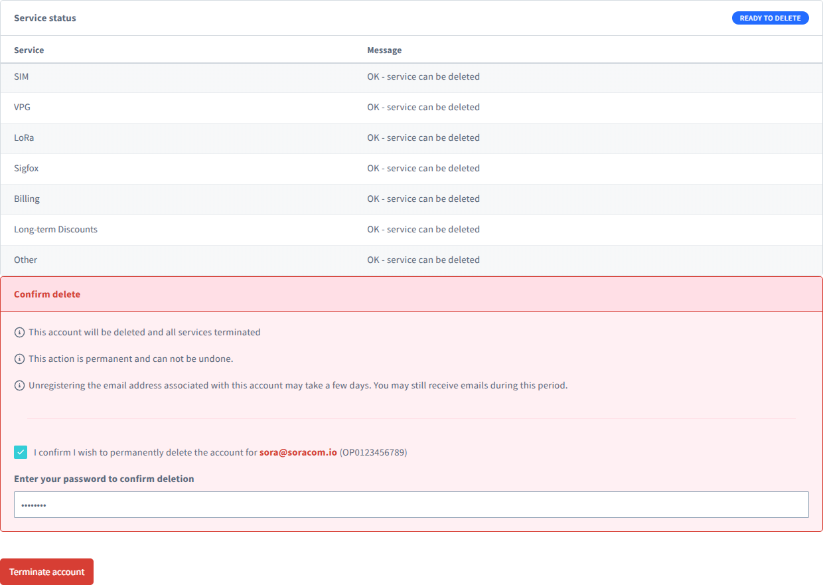
Task: Click the Service status panel title
Action: click(45, 18)
